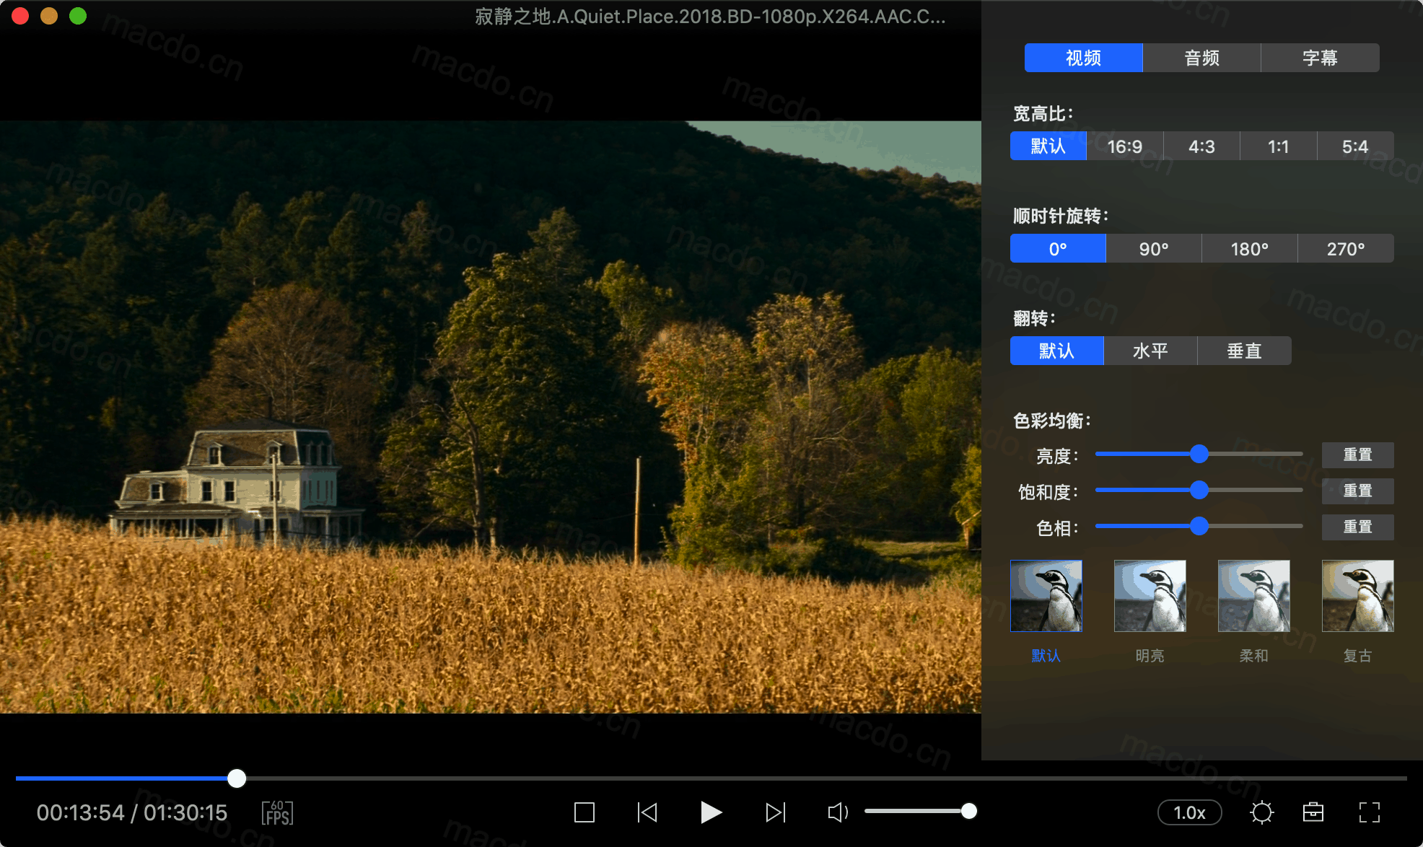Reset 色相 with its 重置 button
The width and height of the screenshot is (1423, 847).
[x=1357, y=527]
